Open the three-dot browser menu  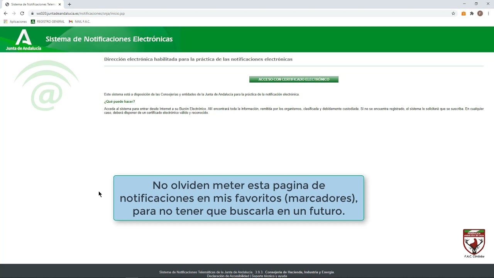click(488, 13)
